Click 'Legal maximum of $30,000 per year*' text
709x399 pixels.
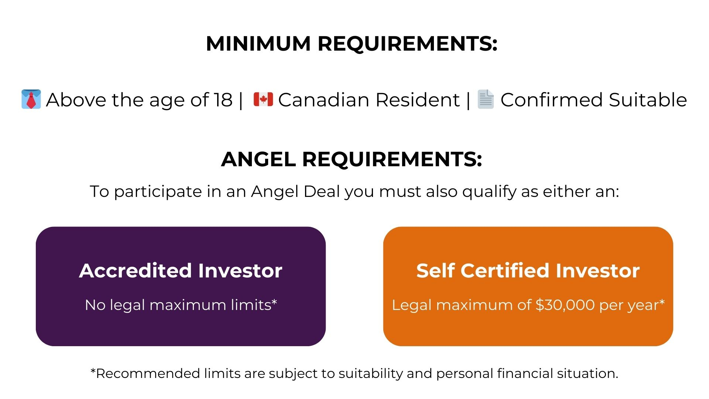[528, 305]
